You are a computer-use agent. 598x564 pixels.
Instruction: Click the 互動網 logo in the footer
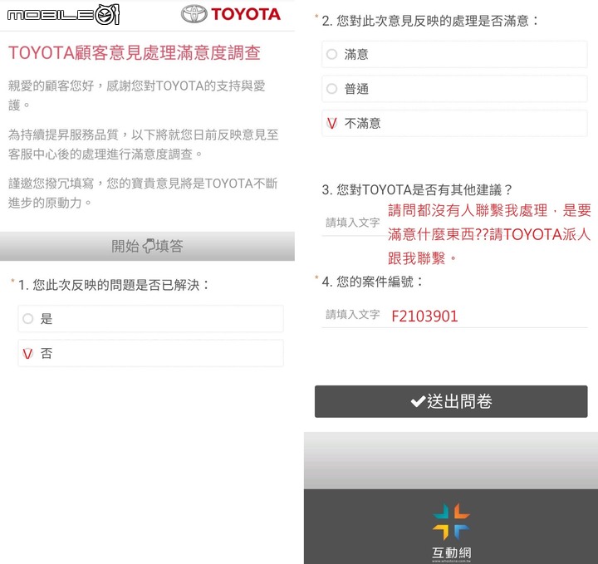point(451,532)
